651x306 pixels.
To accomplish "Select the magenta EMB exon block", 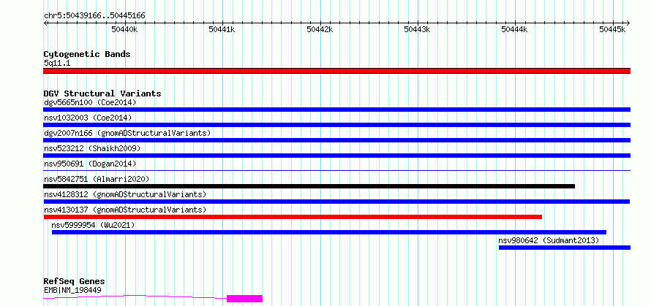I will point(244,299).
